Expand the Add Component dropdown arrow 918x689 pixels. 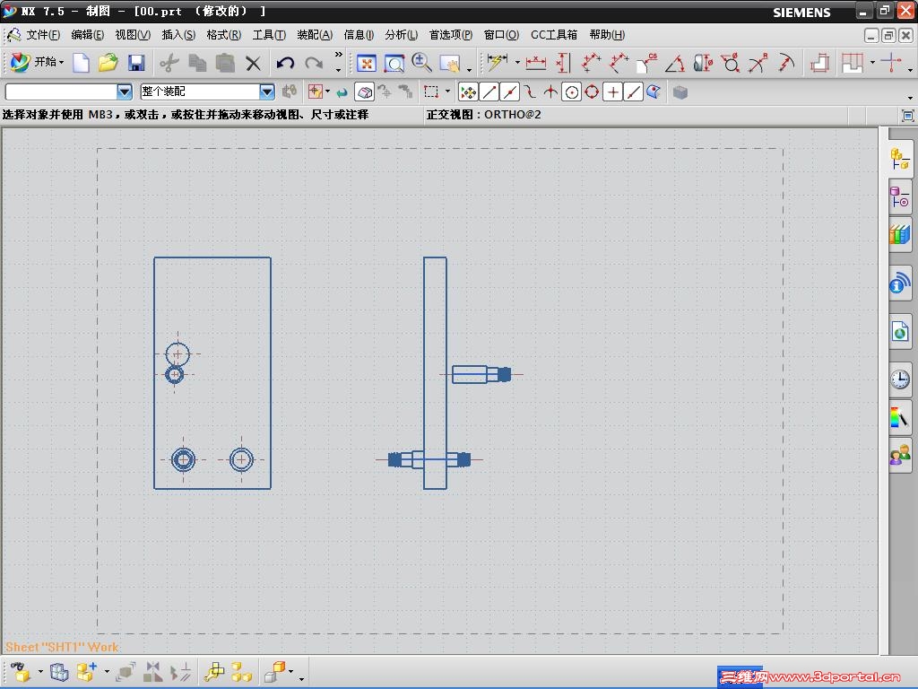[107, 671]
